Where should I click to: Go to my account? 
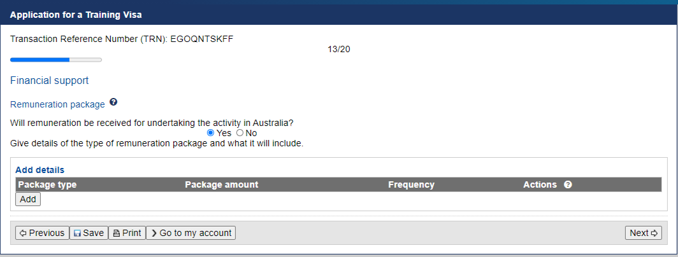coord(191,233)
